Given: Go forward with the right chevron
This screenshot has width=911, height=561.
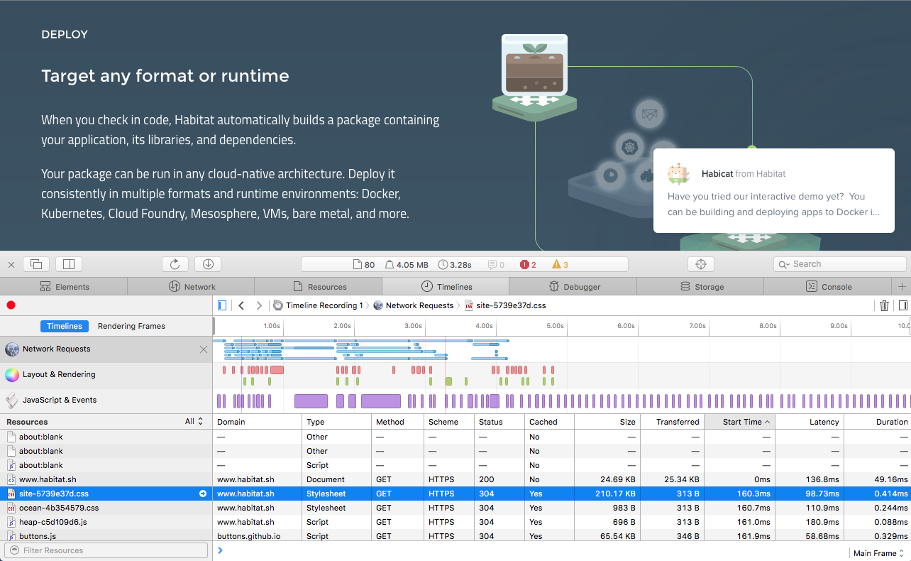Looking at the screenshot, I should [259, 305].
